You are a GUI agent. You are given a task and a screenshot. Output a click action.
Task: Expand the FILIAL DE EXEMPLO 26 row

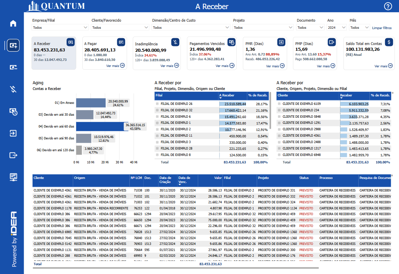(x=157, y=104)
